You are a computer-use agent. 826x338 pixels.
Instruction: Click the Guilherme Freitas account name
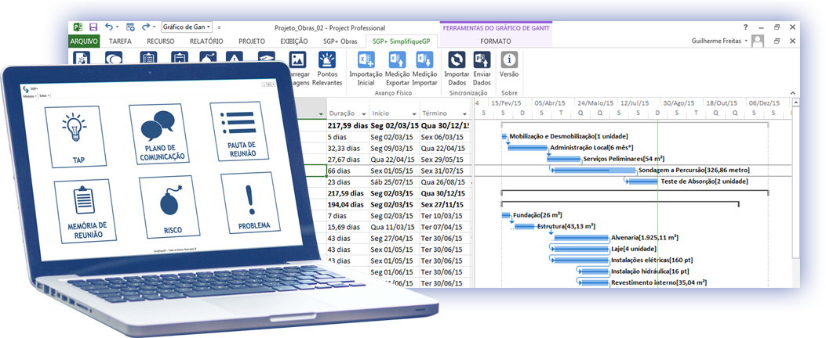(x=716, y=41)
